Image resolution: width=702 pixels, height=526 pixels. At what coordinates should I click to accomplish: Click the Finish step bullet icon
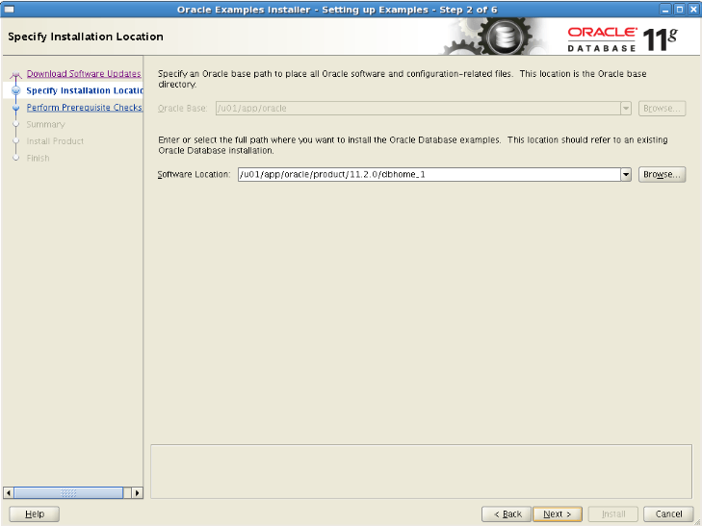pos(16,158)
